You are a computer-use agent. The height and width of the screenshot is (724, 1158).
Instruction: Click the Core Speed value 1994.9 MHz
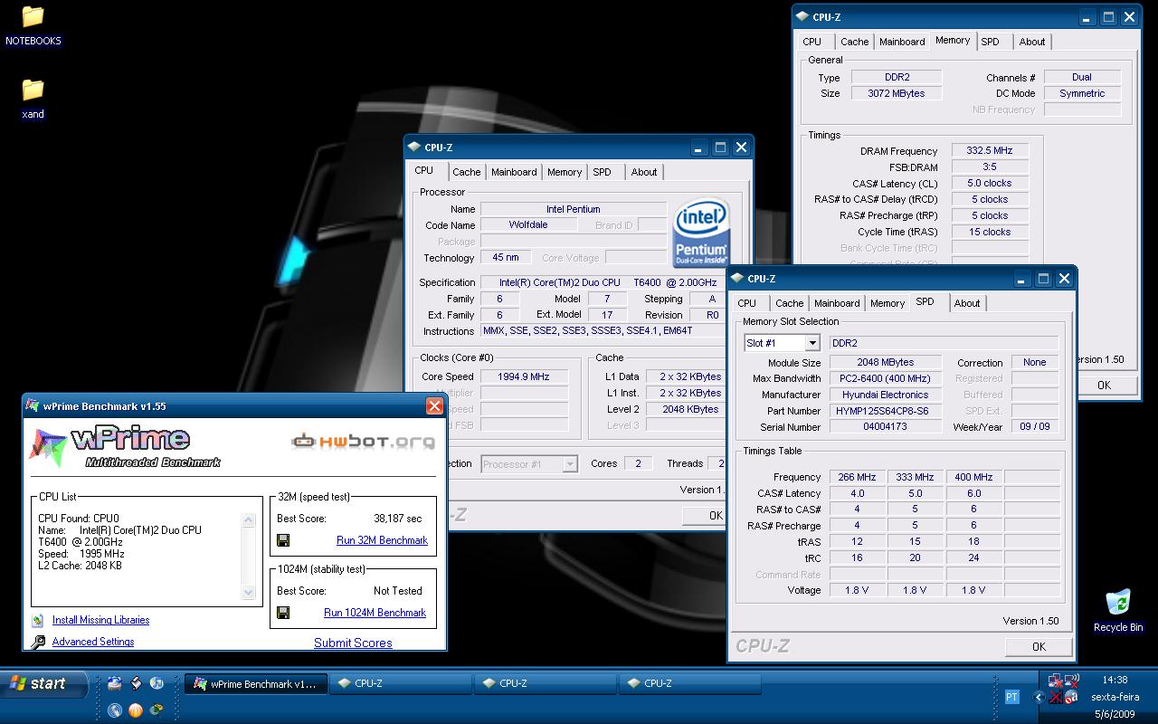coord(524,376)
